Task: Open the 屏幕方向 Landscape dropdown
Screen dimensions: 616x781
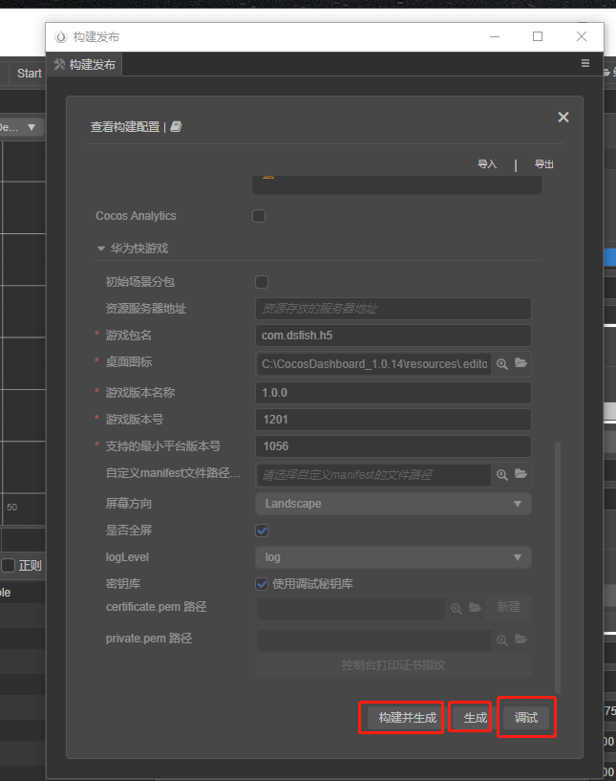Action: tap(393, 504)
